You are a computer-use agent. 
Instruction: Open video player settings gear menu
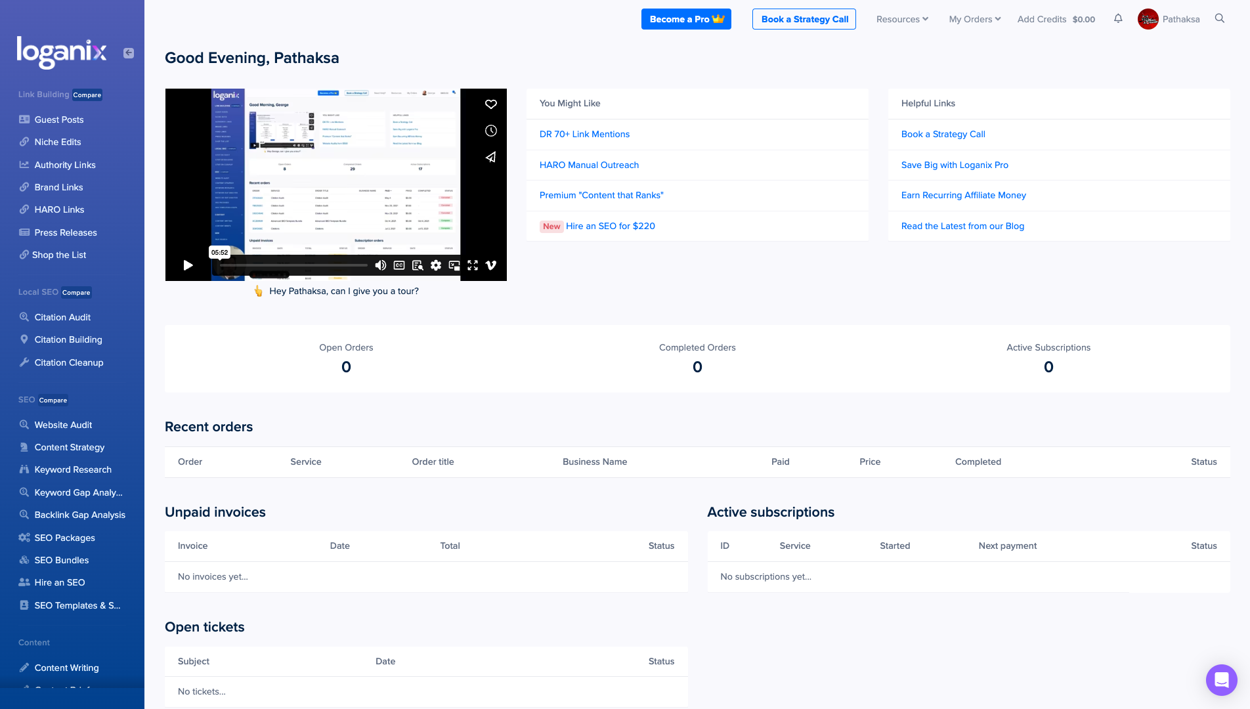click(x=436, y=265)
